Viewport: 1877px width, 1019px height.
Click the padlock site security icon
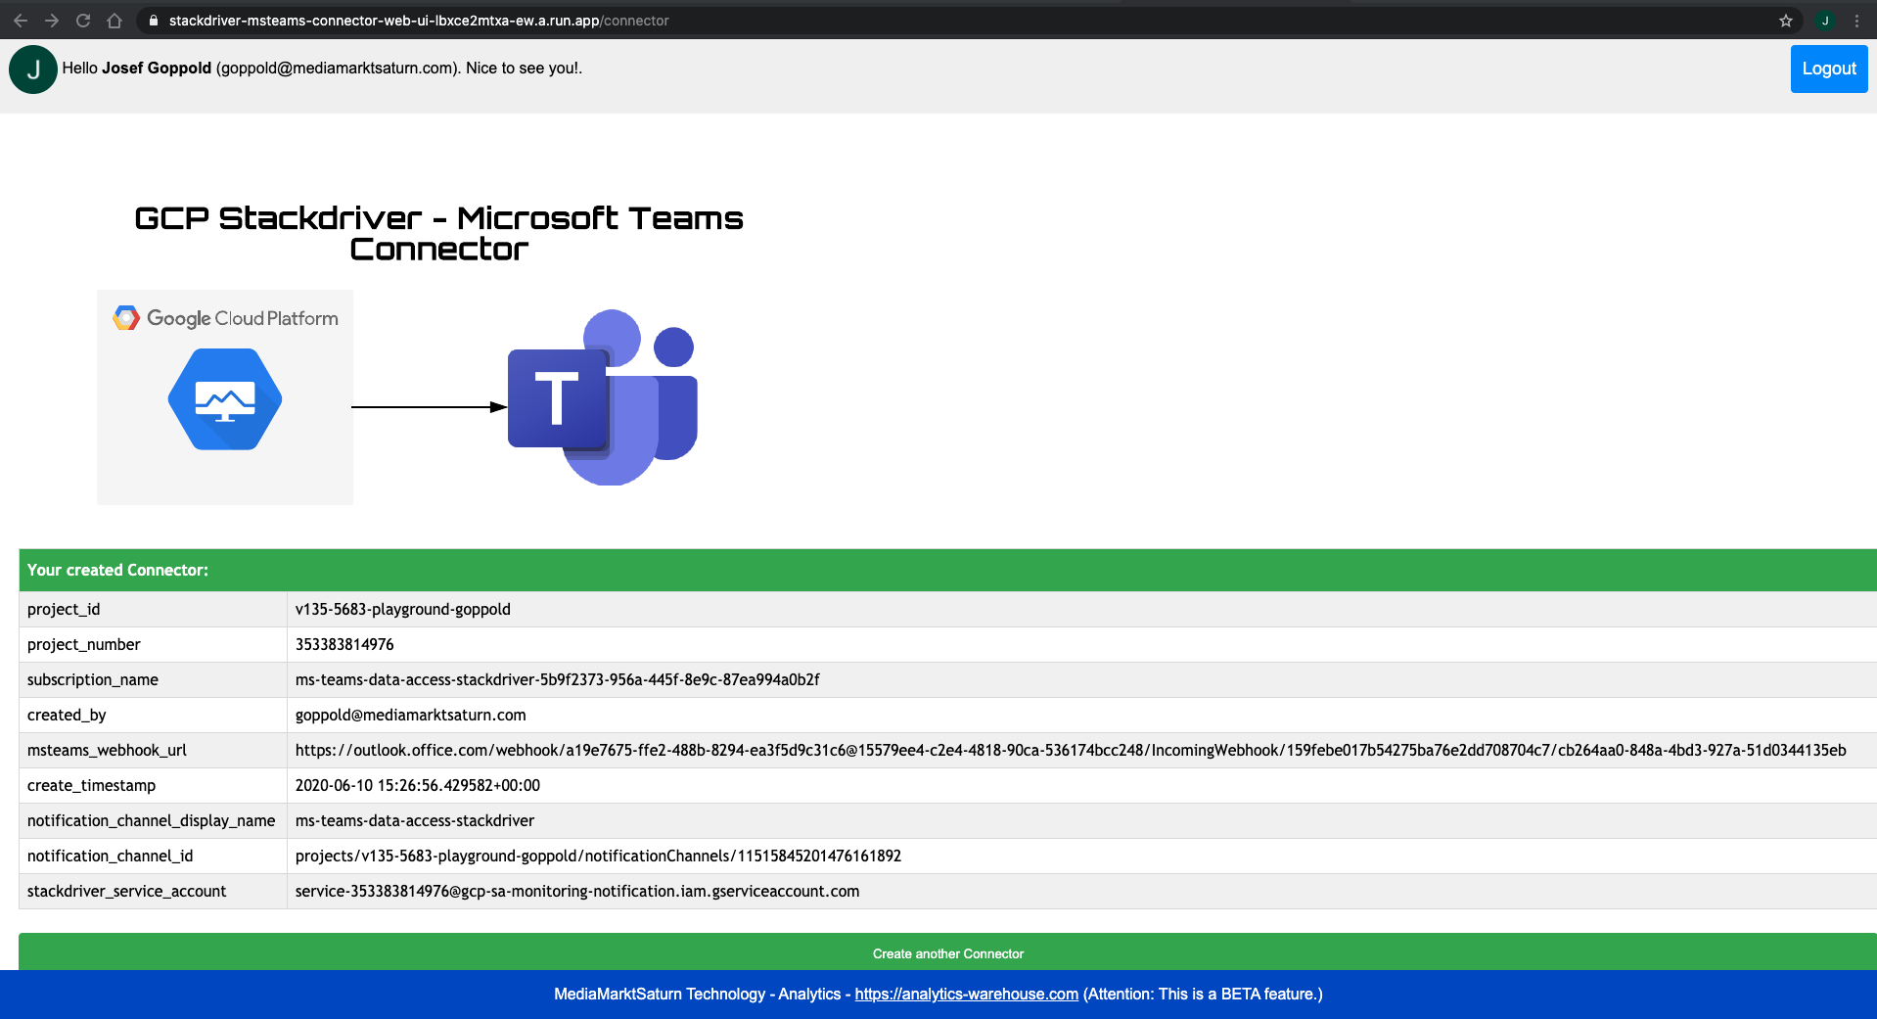[x=154, y=21]
